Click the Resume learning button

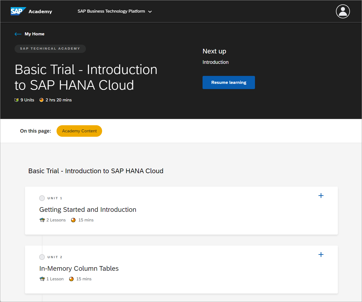[x=229, y=82]
